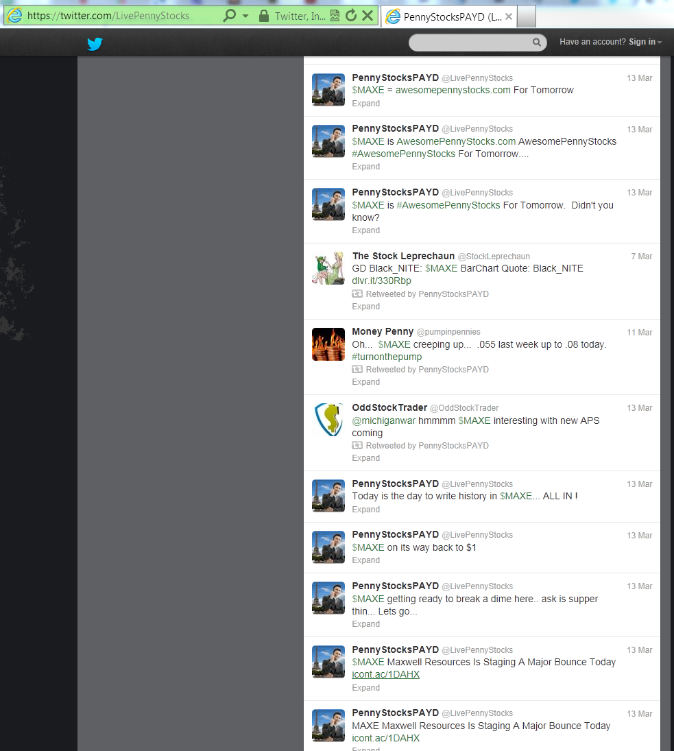Click the #turnonthepump hashtag

coord(387,357)
